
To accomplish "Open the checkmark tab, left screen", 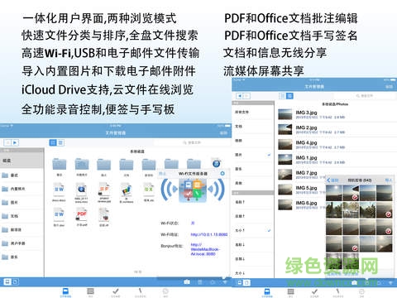I will [116, 292].
